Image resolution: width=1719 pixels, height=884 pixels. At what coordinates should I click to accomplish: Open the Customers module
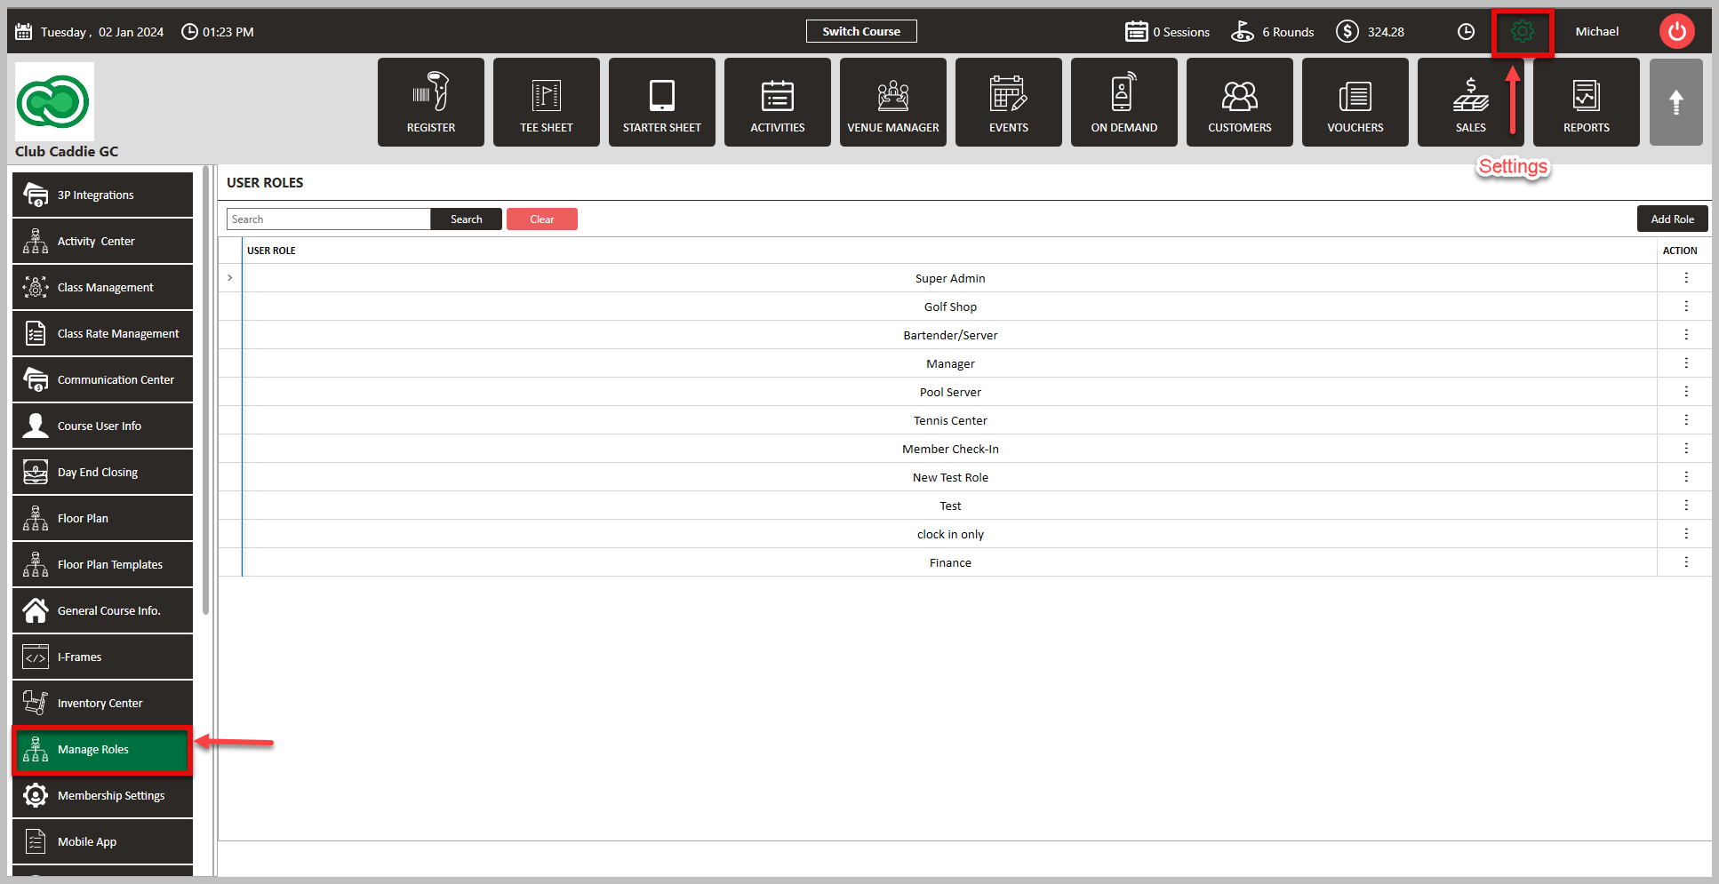pyautogui.click(x=1240, y=102)
